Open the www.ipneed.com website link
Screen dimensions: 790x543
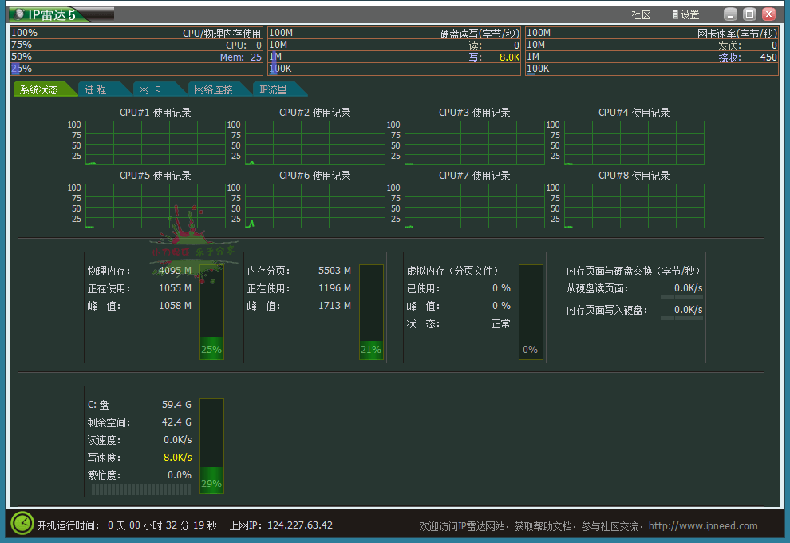703,525
